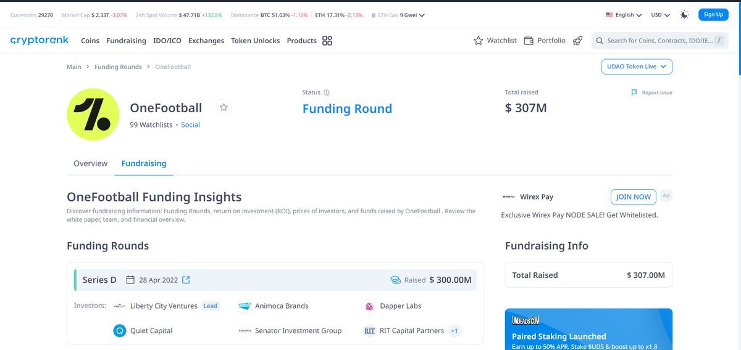The image size is (741, 350).
Task: Click Report issue link
Action: 657,92
